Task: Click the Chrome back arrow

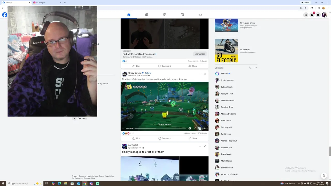Action: pos(3,8)
